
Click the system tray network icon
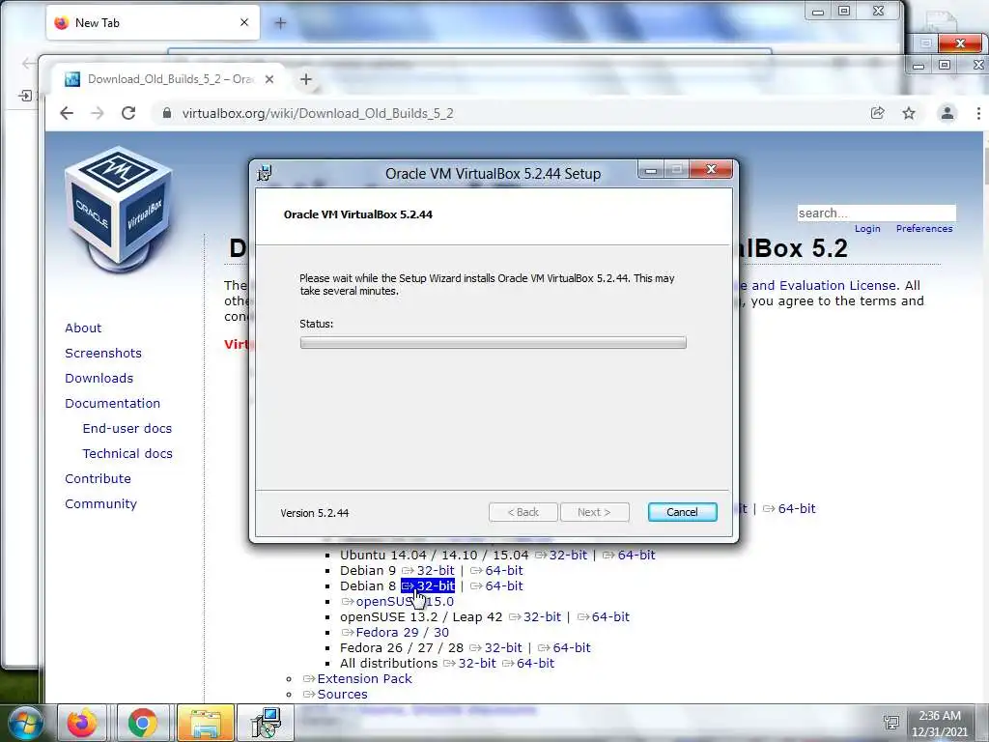(891, 723)
